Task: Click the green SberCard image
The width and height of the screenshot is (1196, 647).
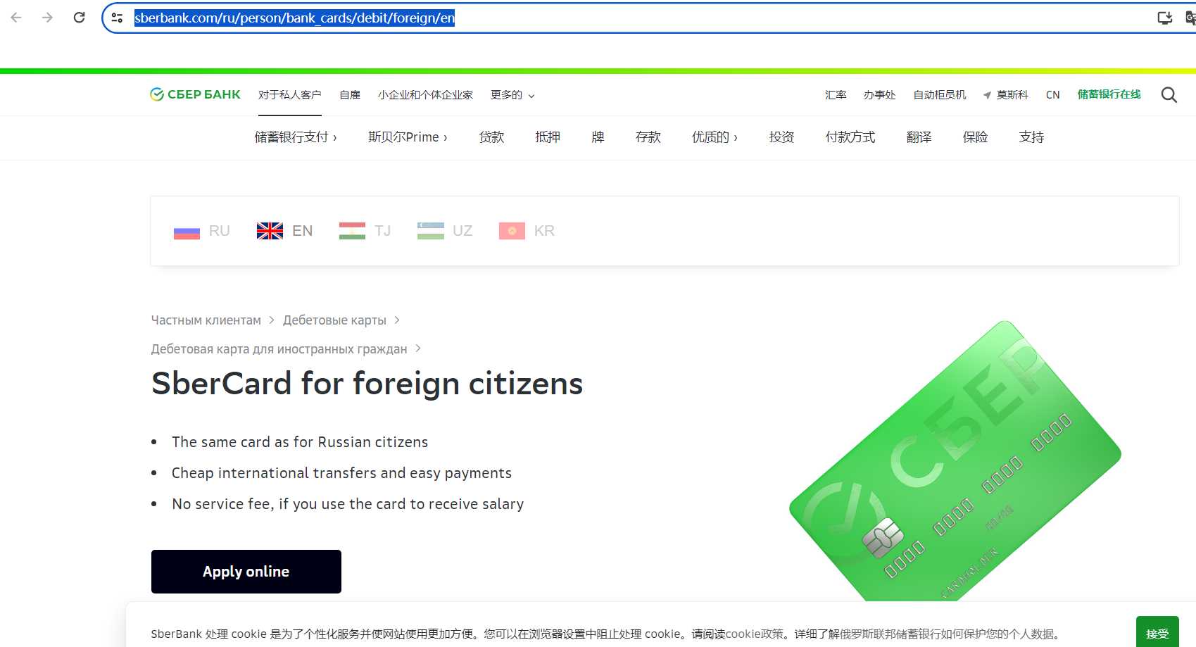Action: (955, 461)
